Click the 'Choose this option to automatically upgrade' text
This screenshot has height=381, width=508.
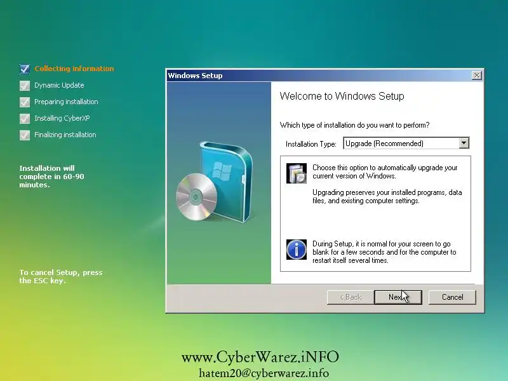tap(385, 171)
